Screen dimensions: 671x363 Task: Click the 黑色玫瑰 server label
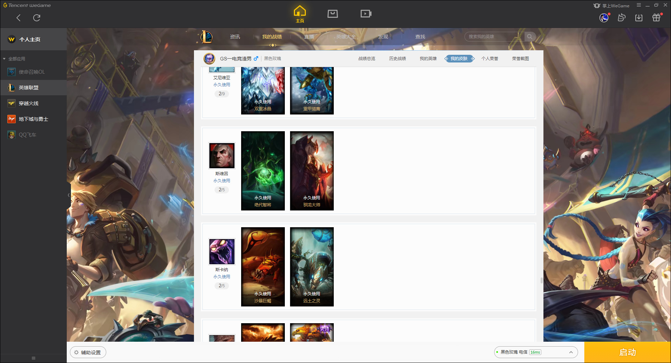coord(272,59)
